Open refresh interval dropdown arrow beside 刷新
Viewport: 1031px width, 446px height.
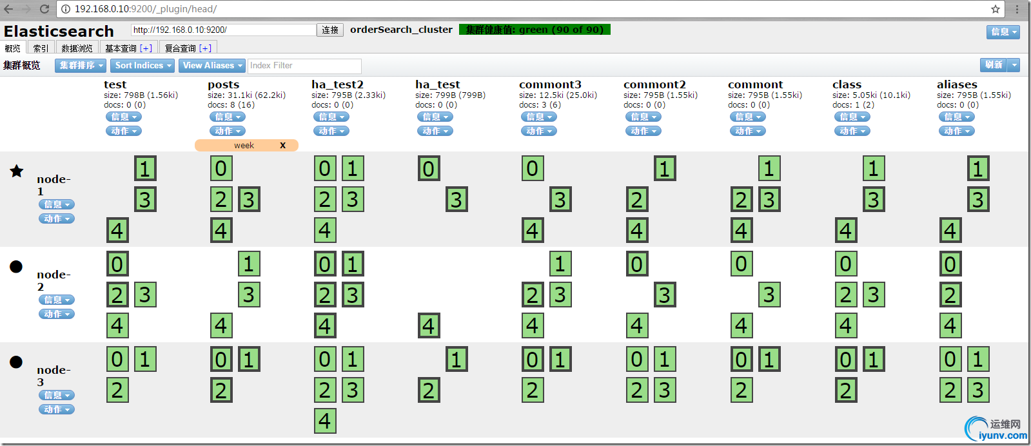[1015, 65]
